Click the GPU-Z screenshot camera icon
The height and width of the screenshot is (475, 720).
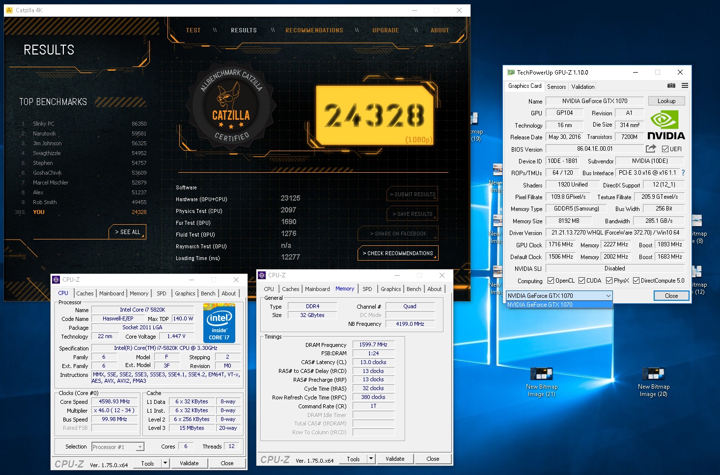pos(671,85)
